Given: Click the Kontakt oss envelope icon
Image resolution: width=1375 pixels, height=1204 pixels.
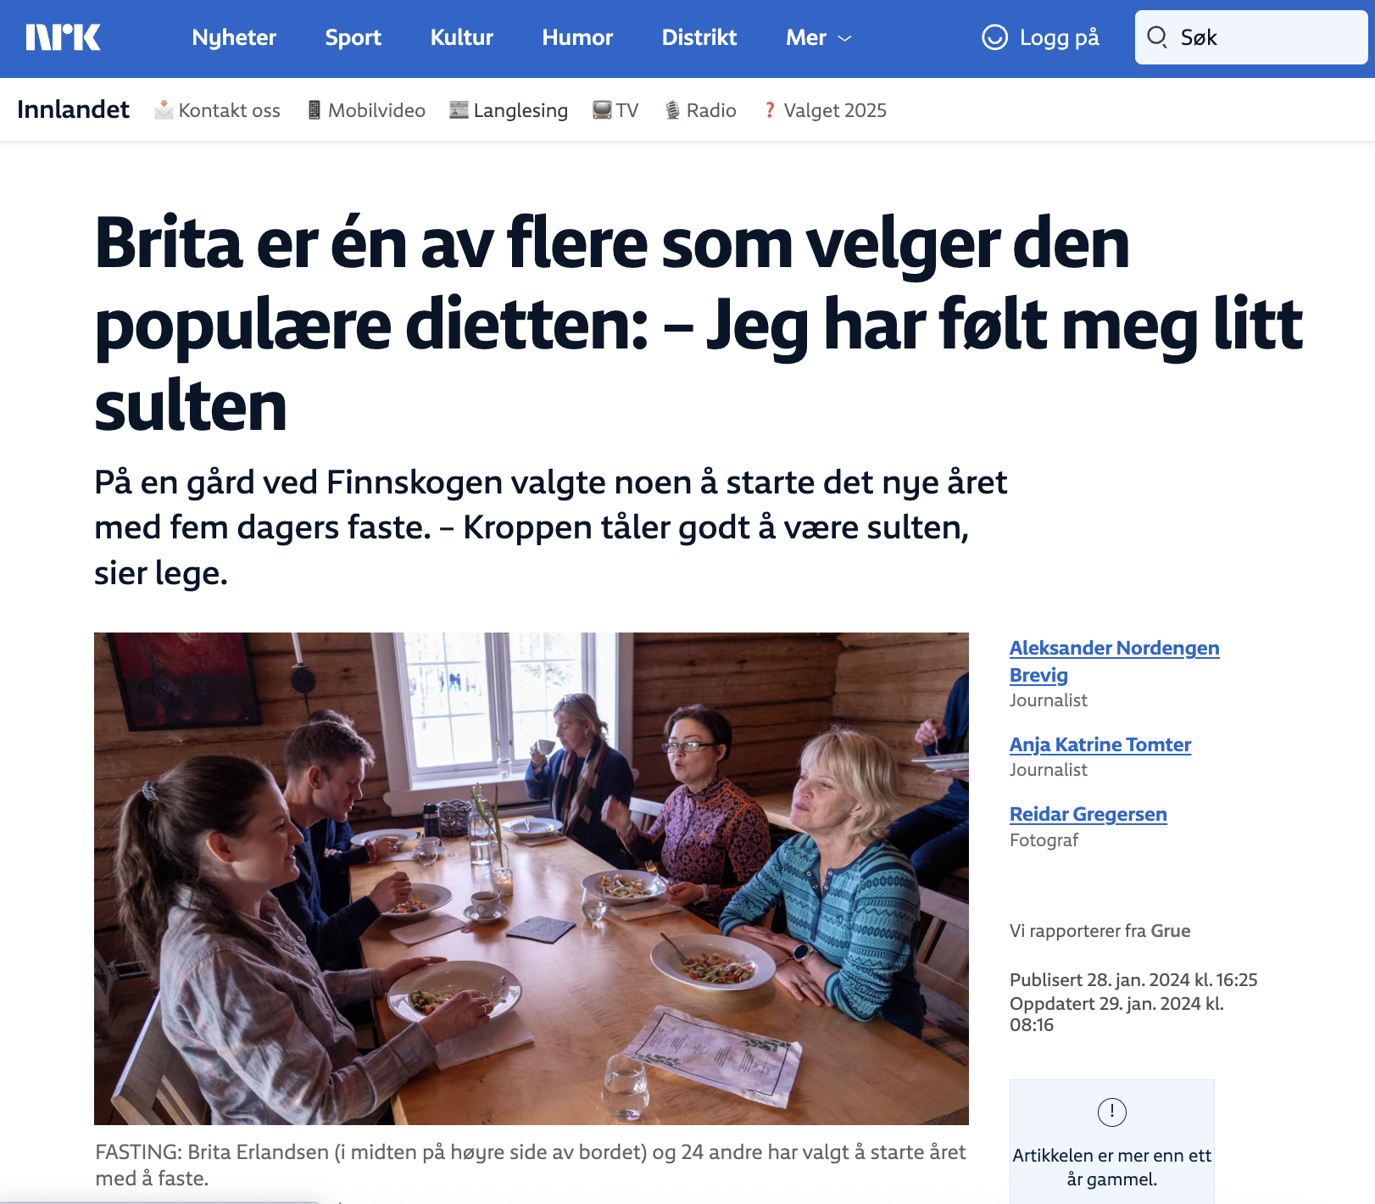Looking at the screenshot, I should (164, 110).
